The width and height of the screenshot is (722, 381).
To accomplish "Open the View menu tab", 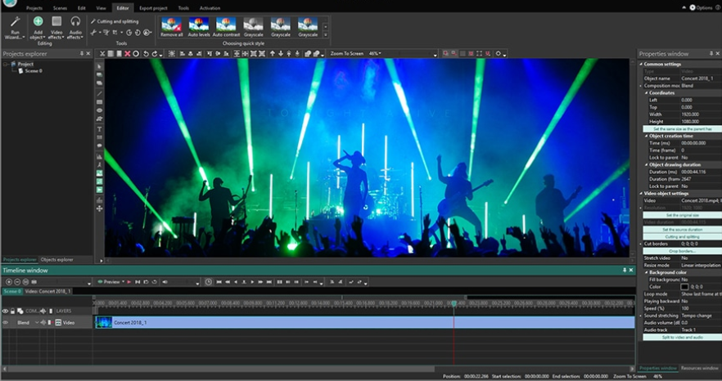I will [101, 8].
